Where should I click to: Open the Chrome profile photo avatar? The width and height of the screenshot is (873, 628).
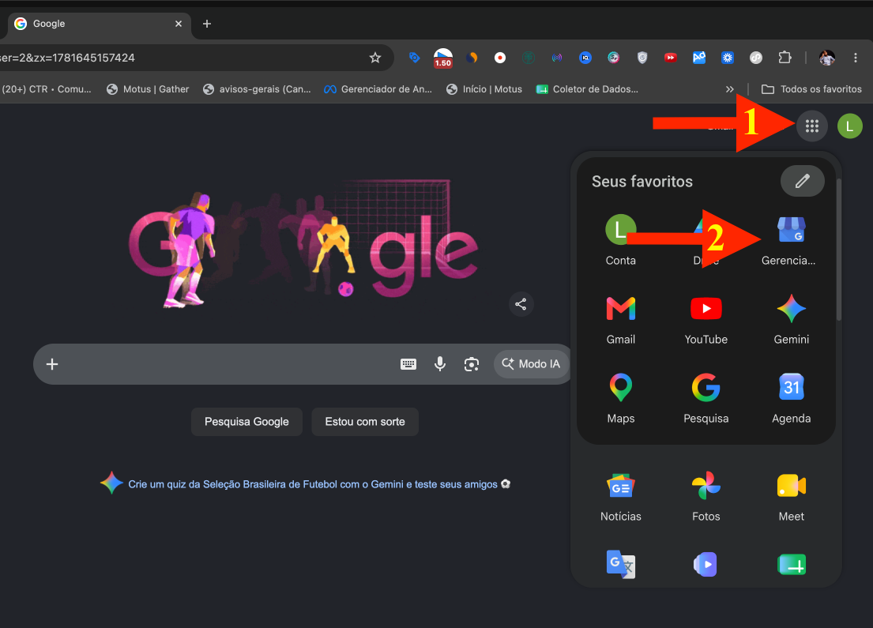point(827,58)
